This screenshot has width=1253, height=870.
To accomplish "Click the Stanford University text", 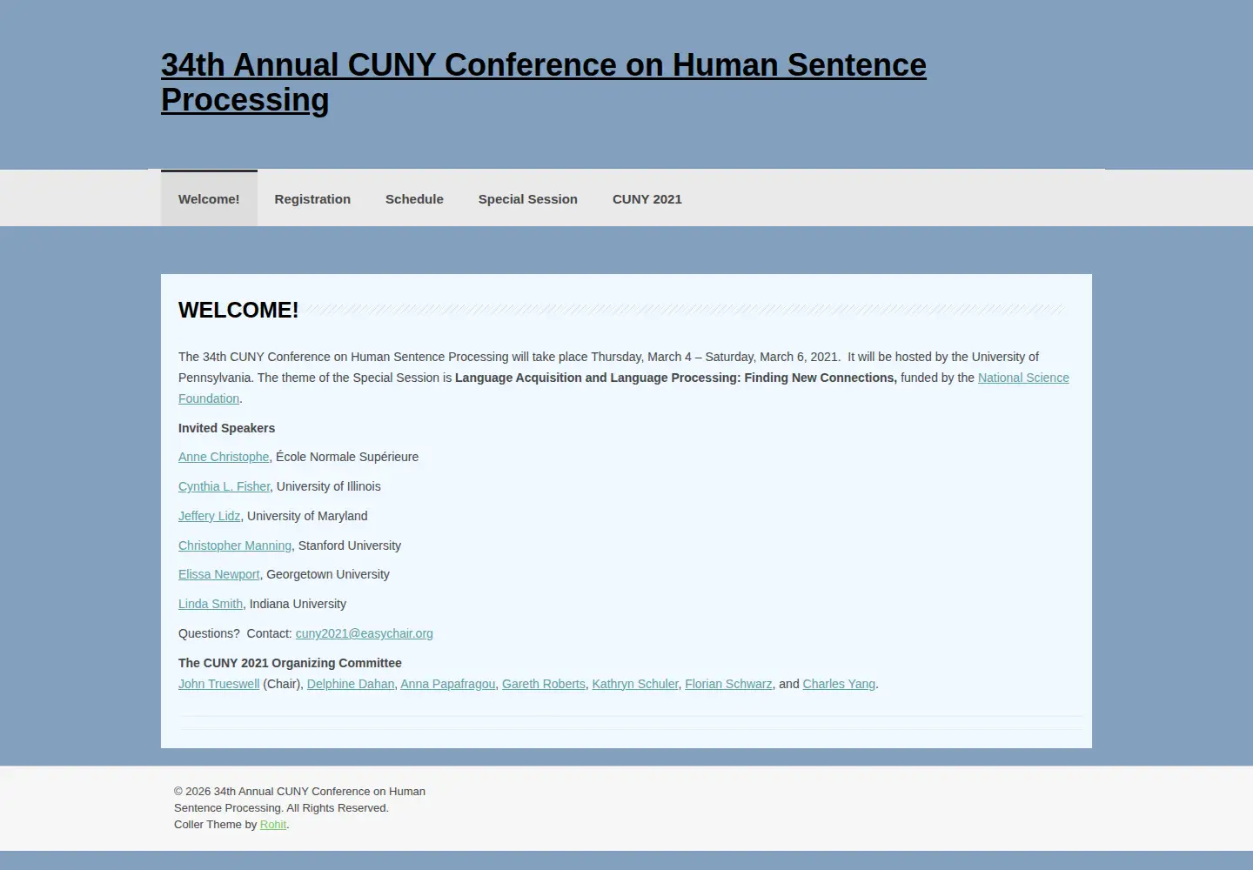I will [350, 545].
